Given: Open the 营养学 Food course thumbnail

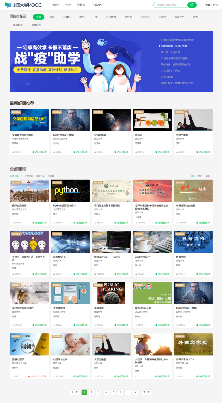Looking at the screenshot, I should 152,120.
